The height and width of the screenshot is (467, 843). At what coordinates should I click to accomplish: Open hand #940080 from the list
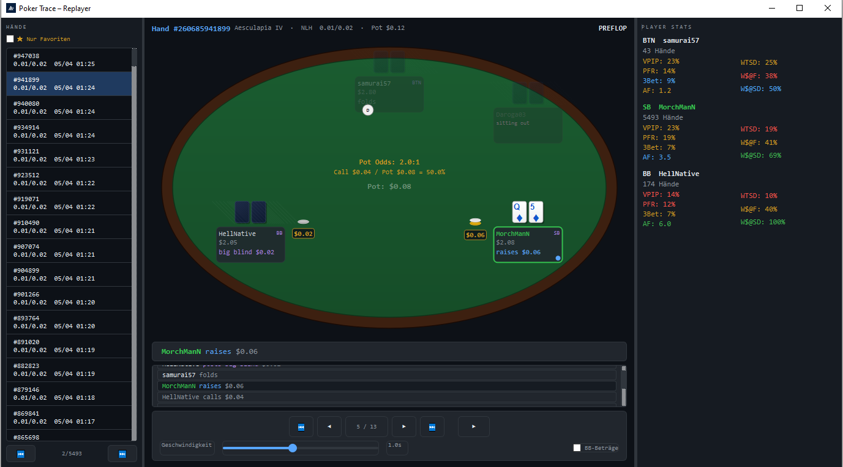[x=69, y=108]
